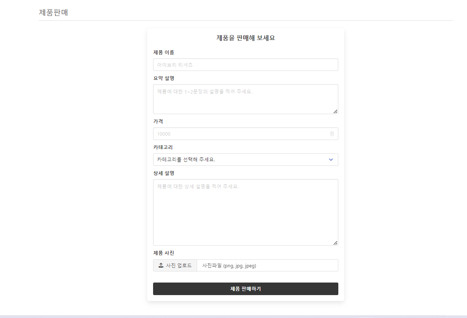Click the 제품을 판매해 보세요 form title

[x=246, y=38]
